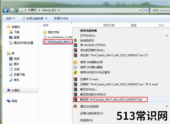Click the Forward navigation arrow button
This screenshot has width=170, height=124.
pyautogui.click(x=12, y=11)
